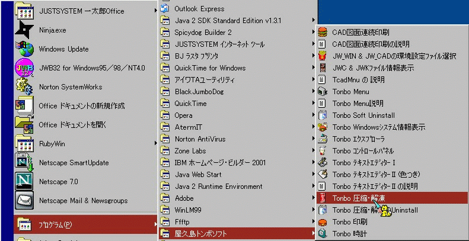Launch JWB32 for Windows icon

(x=24, y=68)
